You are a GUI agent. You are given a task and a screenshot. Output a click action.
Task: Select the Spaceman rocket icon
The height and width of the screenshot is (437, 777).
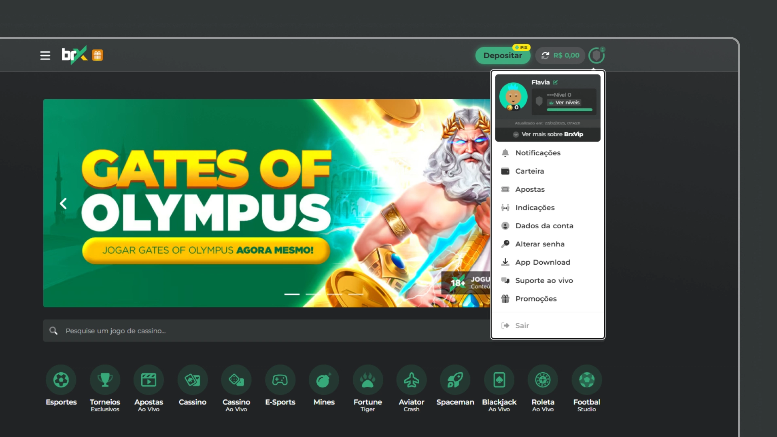[455, 380]
